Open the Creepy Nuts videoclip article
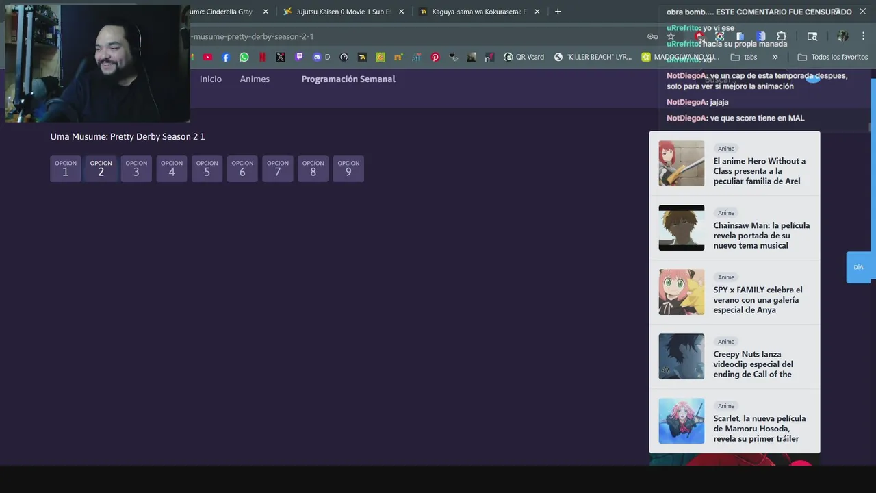The image size is (876, 493). point(753,364)
